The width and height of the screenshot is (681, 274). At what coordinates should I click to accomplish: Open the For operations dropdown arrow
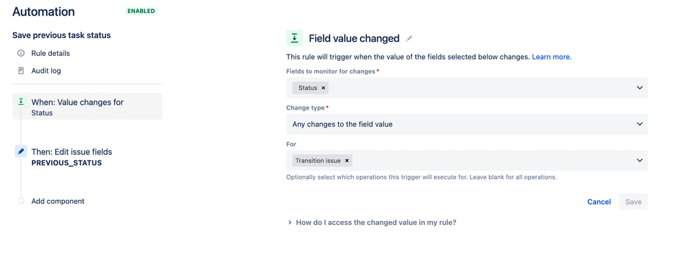tap(639, 160)
